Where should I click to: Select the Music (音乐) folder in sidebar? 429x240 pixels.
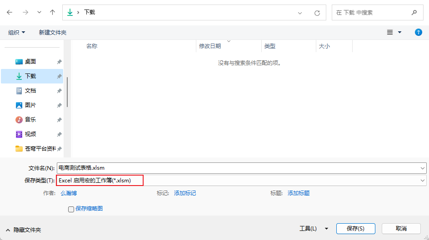[30, 120]
